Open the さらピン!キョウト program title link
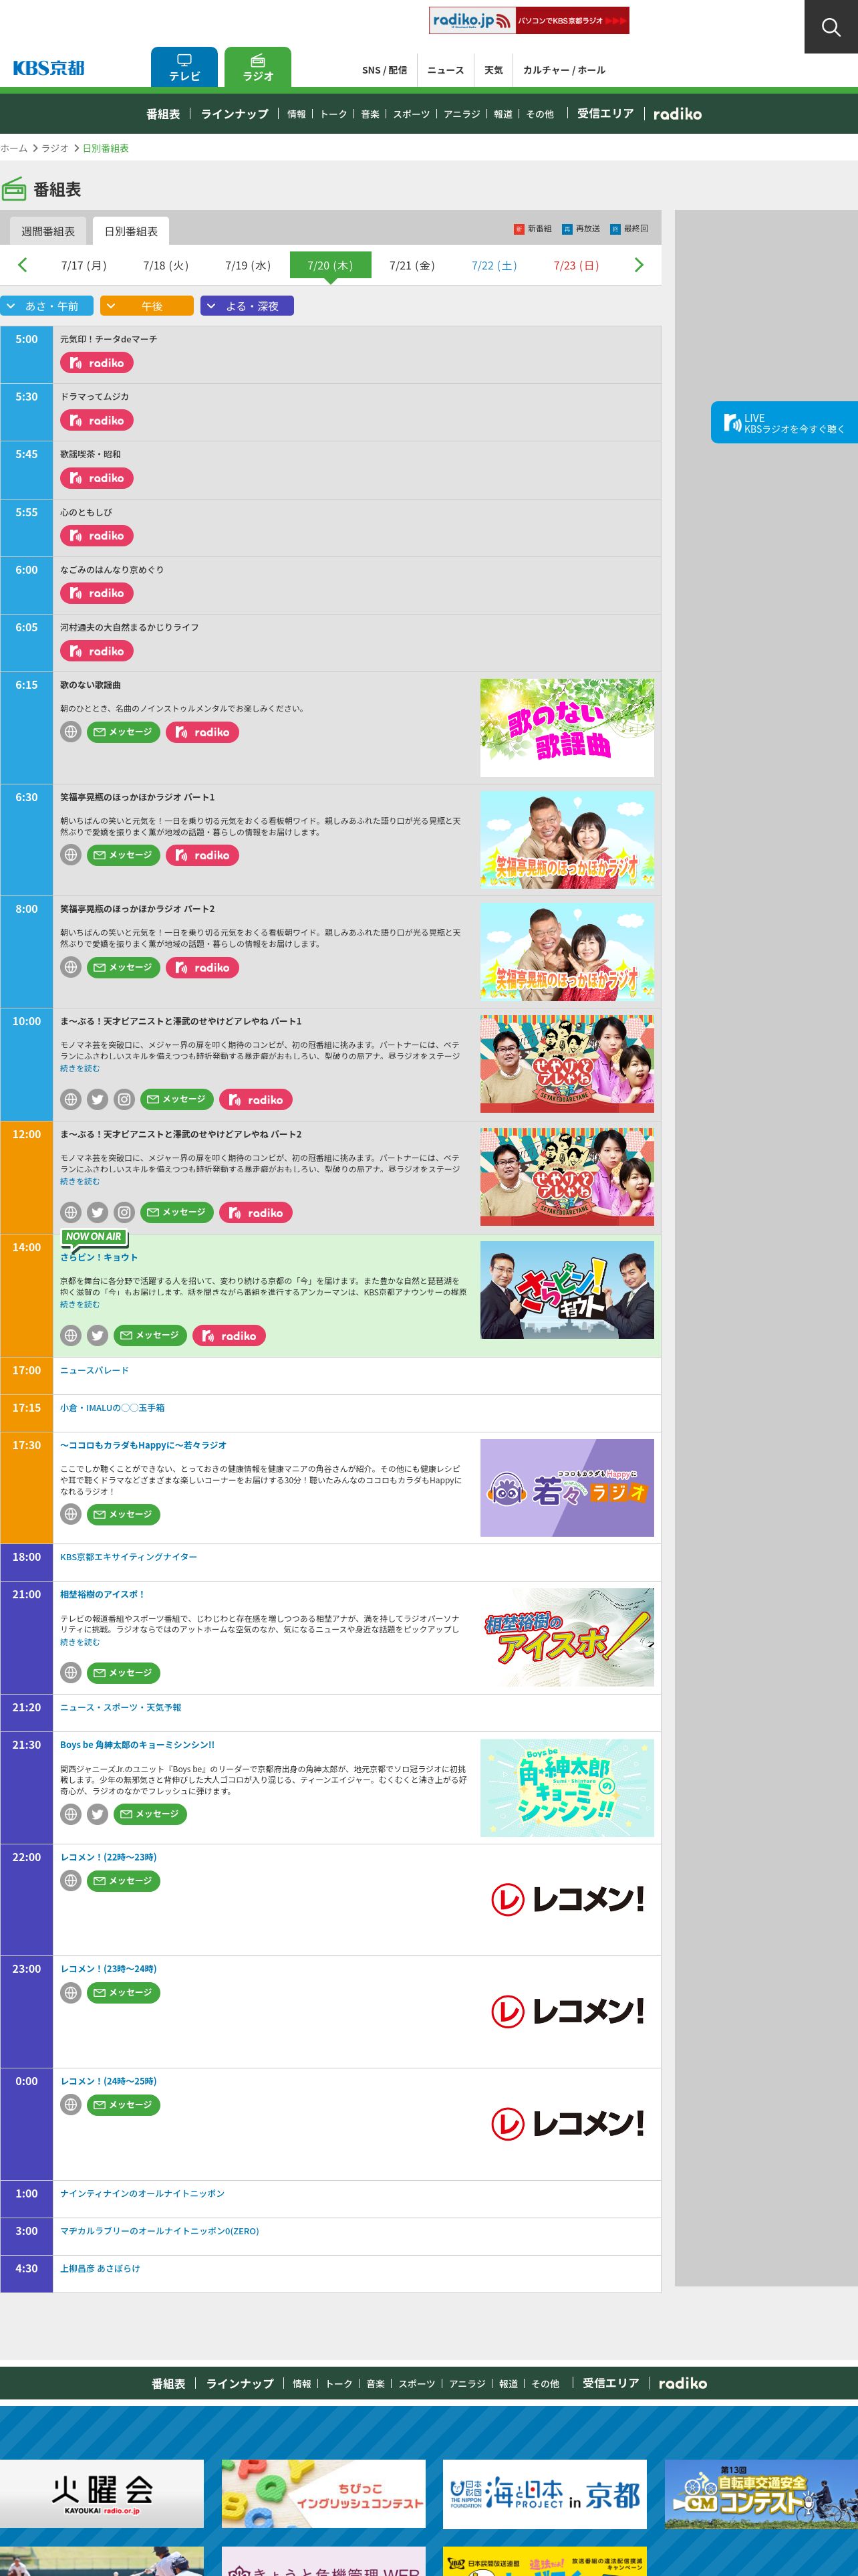This screenshot has width=858, height=2576. [99, 1258]
